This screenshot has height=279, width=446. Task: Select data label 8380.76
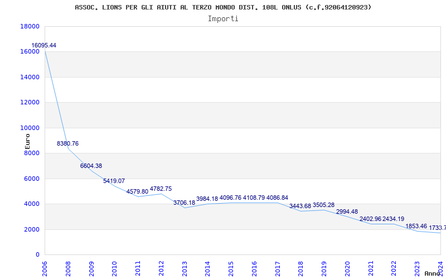67,143
